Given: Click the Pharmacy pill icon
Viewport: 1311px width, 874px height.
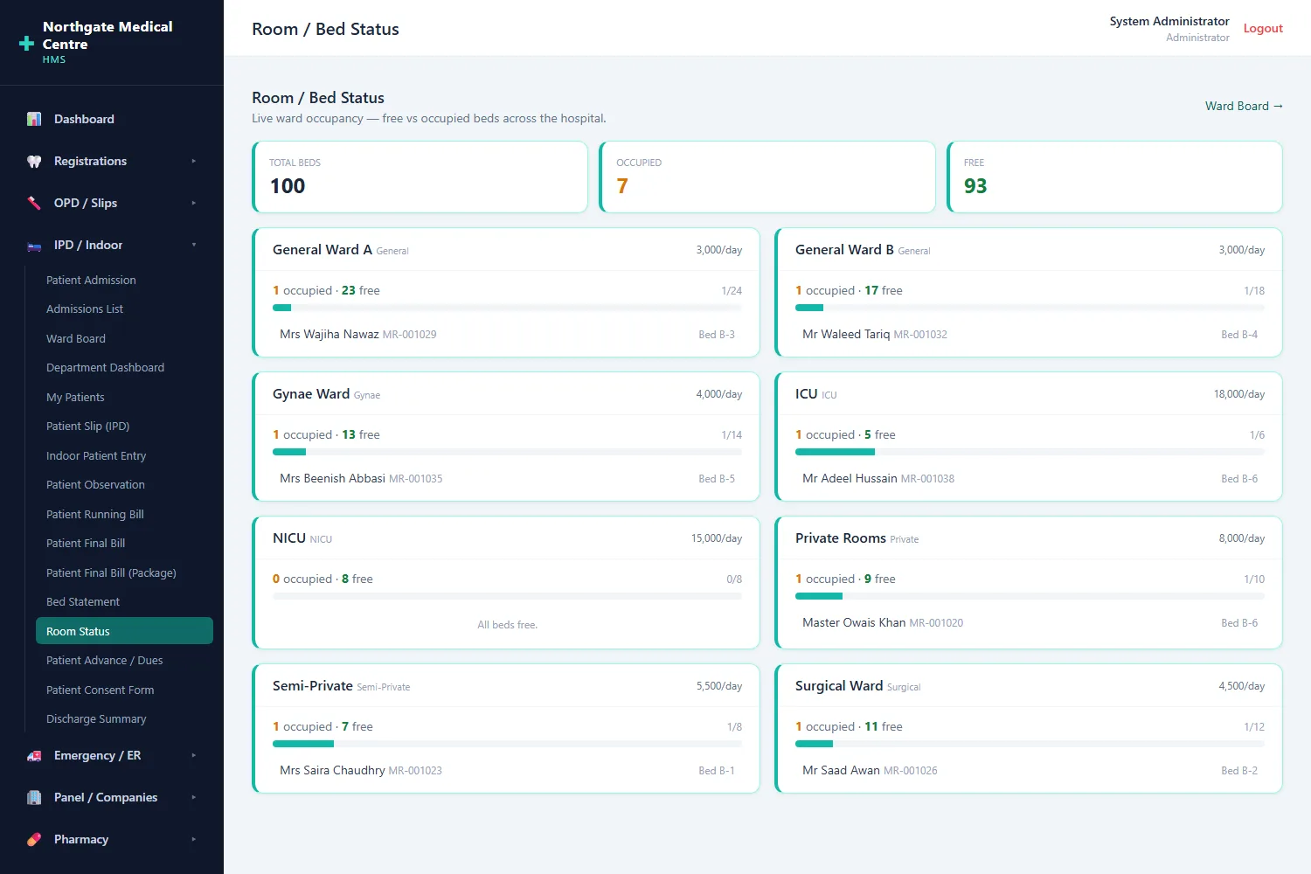Looking at the screenshot, I should pyautogui.click(x=34, y=839).
